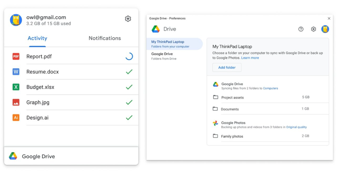The image size is (342, 171).
Task: Close the Preferences window
Action: 329,18
